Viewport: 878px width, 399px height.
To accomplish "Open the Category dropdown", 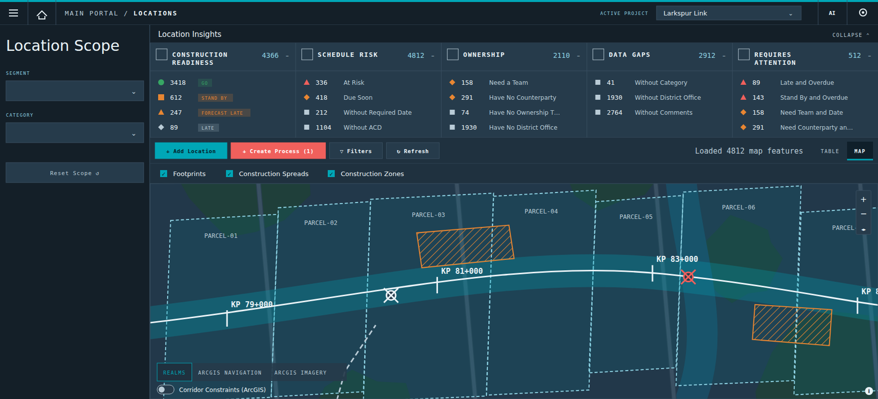I will 75,133.
